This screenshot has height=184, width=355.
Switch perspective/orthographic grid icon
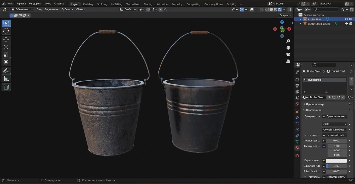[288, 61]
